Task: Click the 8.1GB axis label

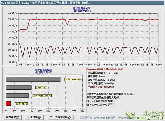Action: coord(88,64)
